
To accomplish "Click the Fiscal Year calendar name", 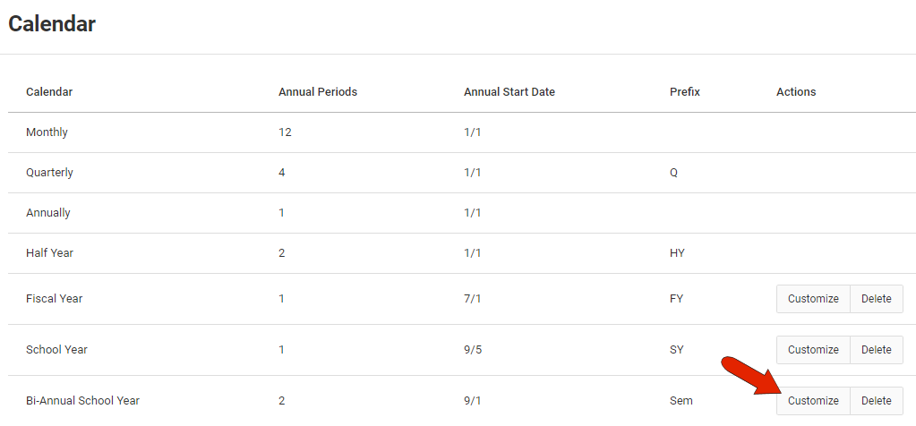I will [x=55, y=299].
